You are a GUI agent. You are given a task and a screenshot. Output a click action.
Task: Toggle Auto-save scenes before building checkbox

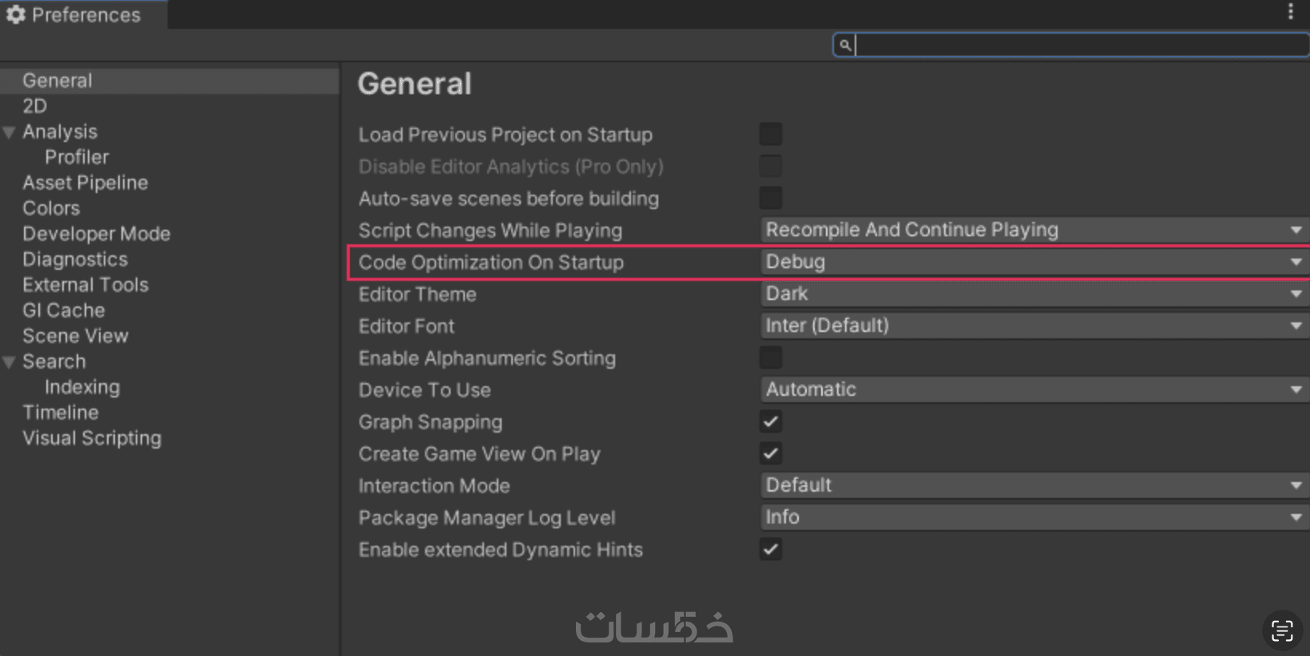pyautogui.click(x=771, y=198)
